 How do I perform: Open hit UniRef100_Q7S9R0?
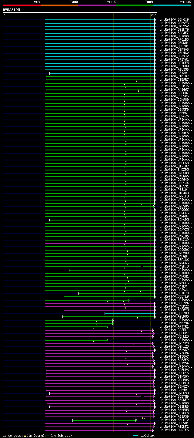[x=174, y=343]
